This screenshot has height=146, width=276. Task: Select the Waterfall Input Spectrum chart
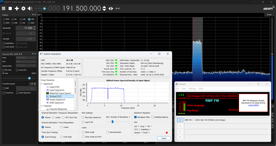59,93
